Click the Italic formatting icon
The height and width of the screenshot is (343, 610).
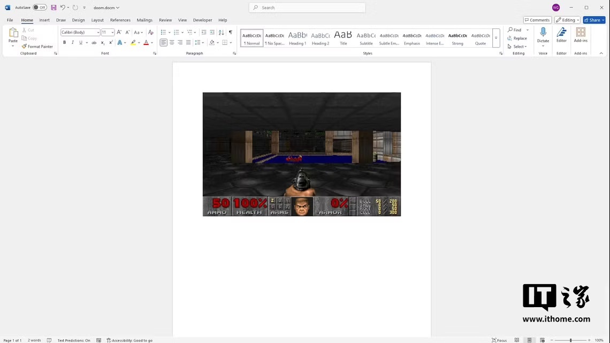pyautogui.click(x=72, y=42)
